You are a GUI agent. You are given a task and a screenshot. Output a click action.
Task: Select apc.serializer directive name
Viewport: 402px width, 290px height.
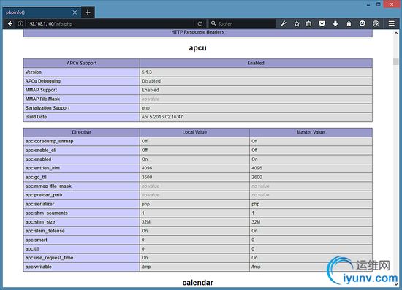point(39,204)
